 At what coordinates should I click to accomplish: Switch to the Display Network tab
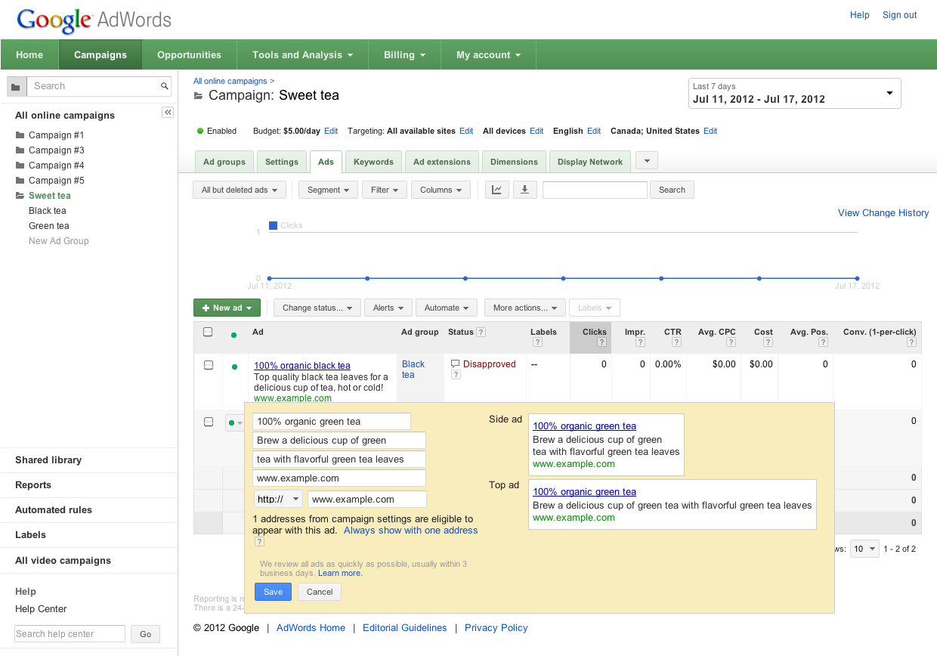pyautogui.click(x=590, y=162)
